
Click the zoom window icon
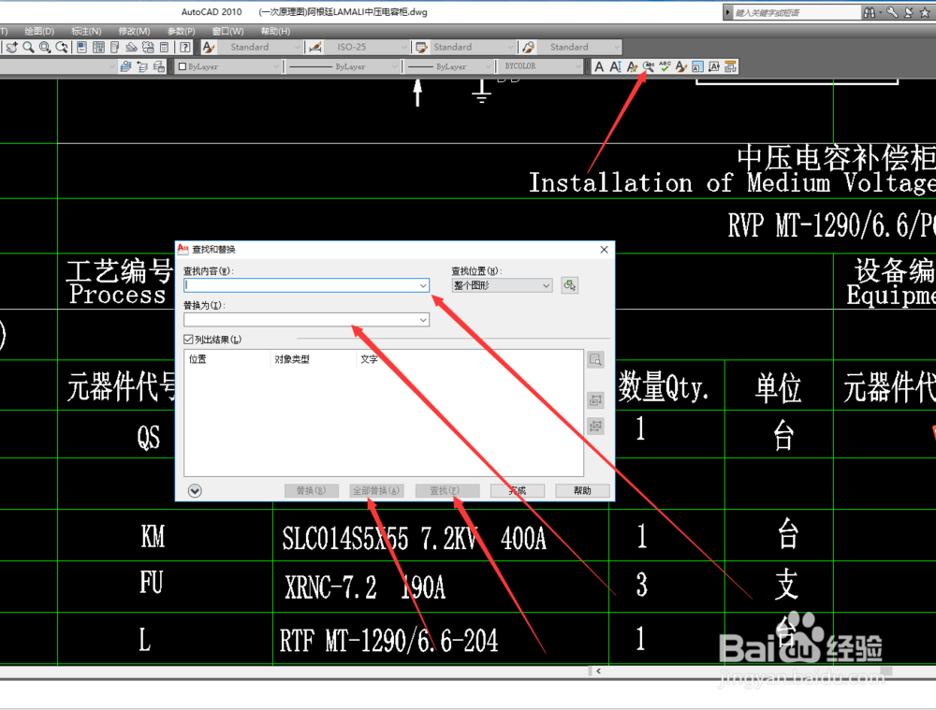(45, 47)
